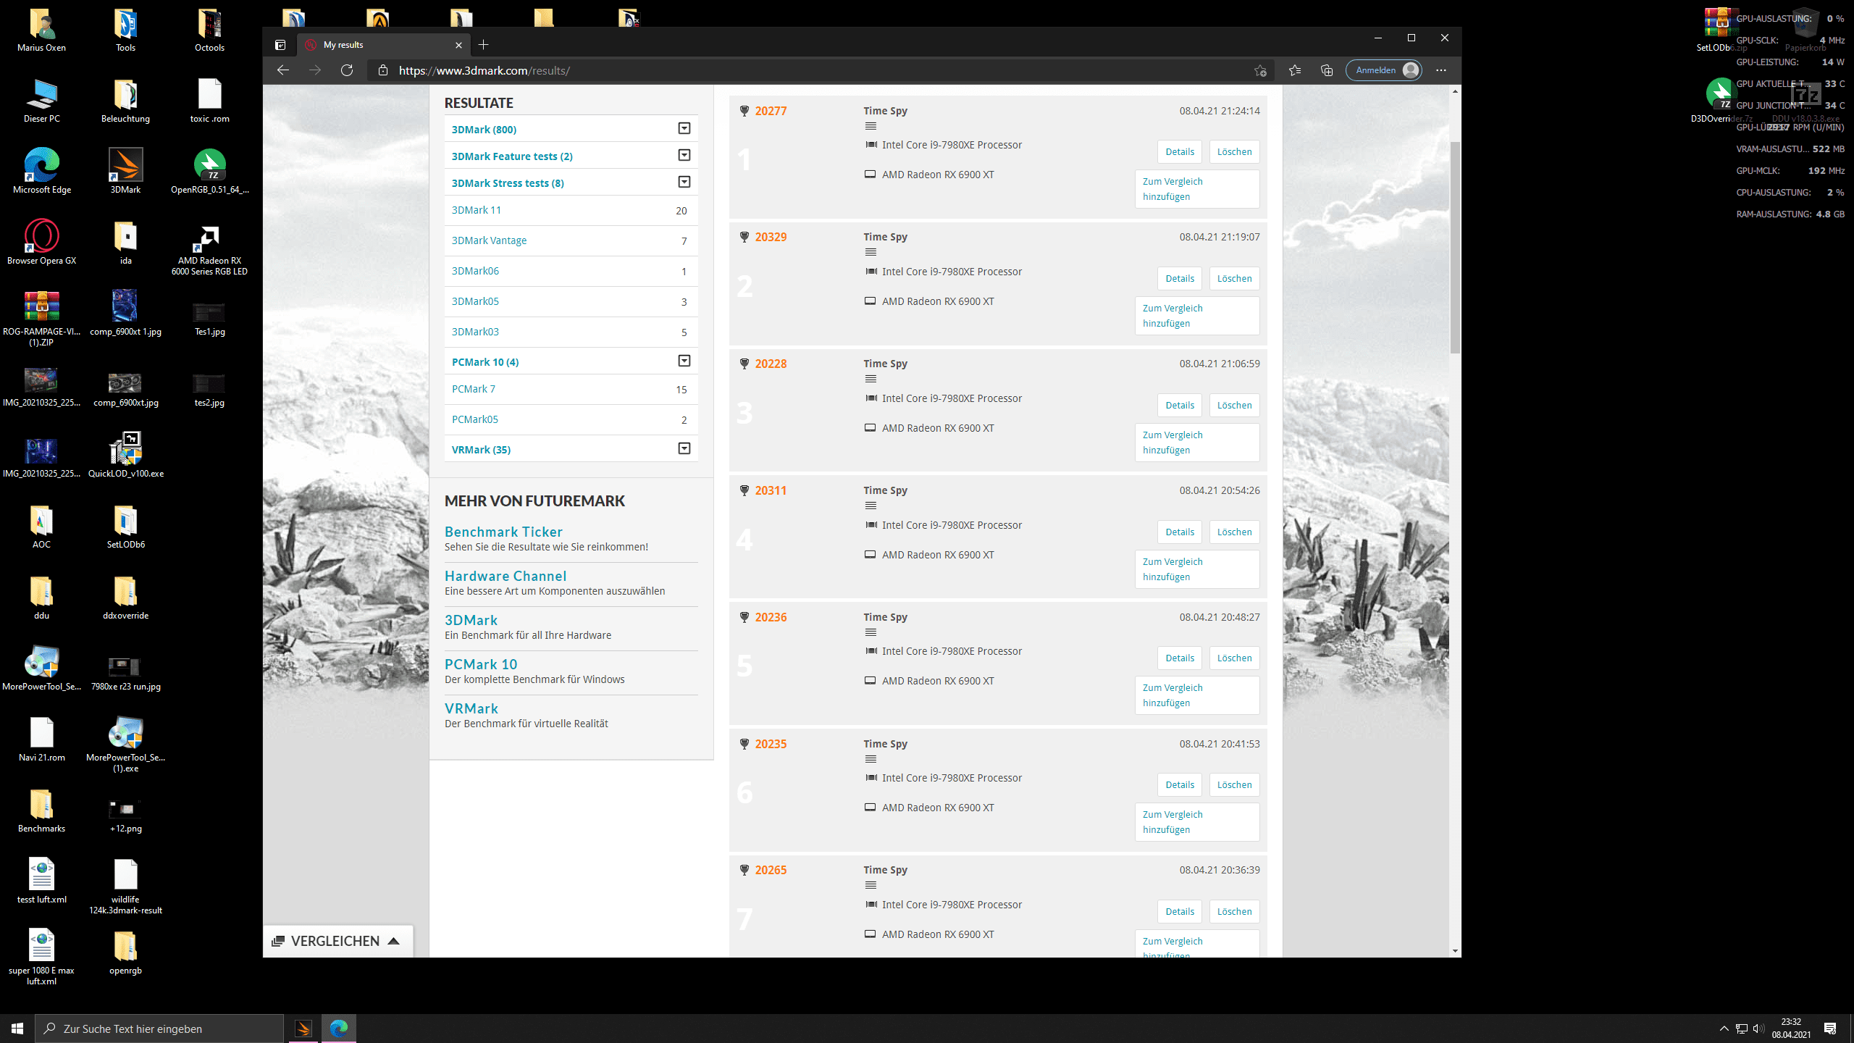Click Anmelden profile button
Screen dimensions: 1854x1043
point(1383,70)
